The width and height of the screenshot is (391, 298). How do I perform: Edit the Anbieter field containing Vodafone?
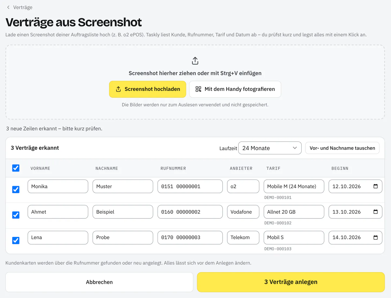click(243, 212)
